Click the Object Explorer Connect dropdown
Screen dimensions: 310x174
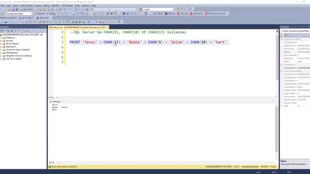[3, 31]
